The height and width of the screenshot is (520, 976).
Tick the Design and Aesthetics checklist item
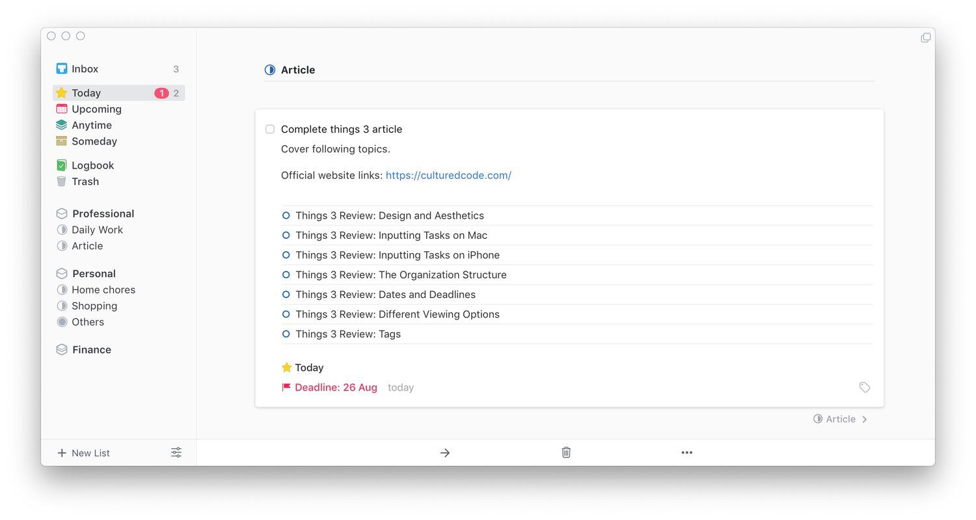click(286, 215)
